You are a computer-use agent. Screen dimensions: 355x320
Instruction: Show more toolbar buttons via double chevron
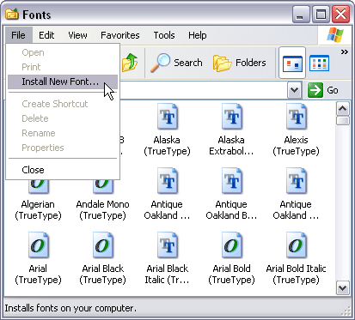(x=345, y=52)
